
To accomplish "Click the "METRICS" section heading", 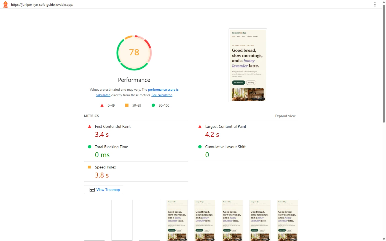I will click(x=92, y=116).
